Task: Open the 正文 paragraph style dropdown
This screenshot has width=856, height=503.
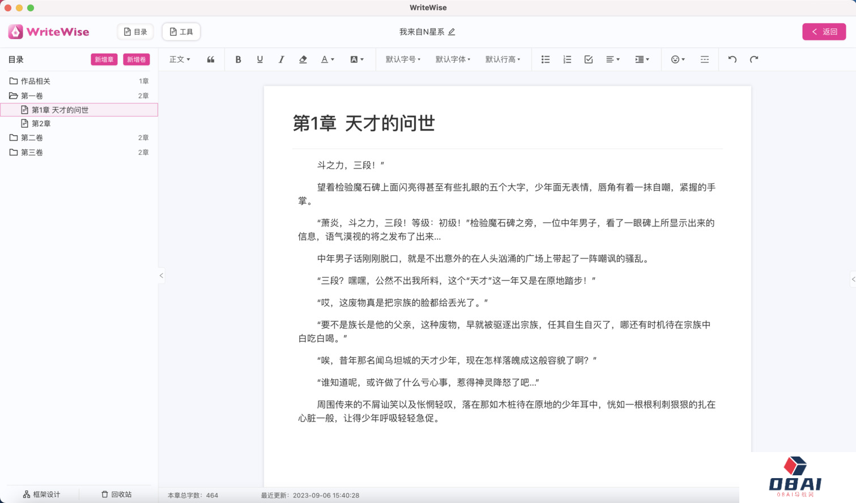Action: 180,59
